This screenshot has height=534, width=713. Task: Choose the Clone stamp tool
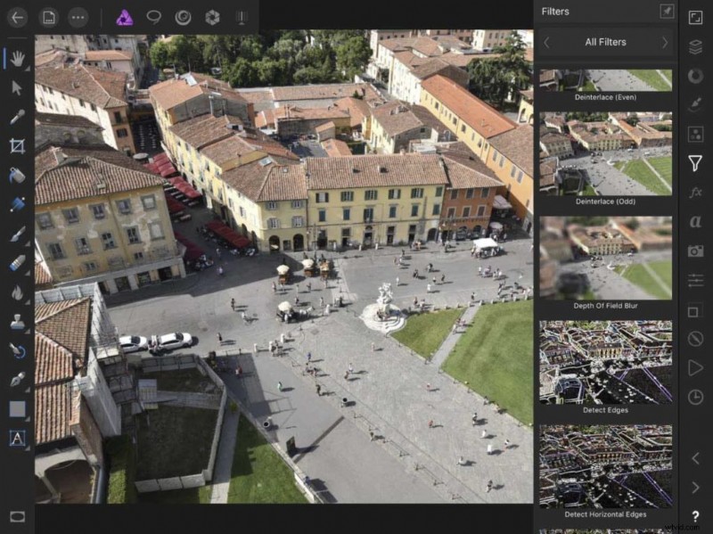click(x=17, y=321)
